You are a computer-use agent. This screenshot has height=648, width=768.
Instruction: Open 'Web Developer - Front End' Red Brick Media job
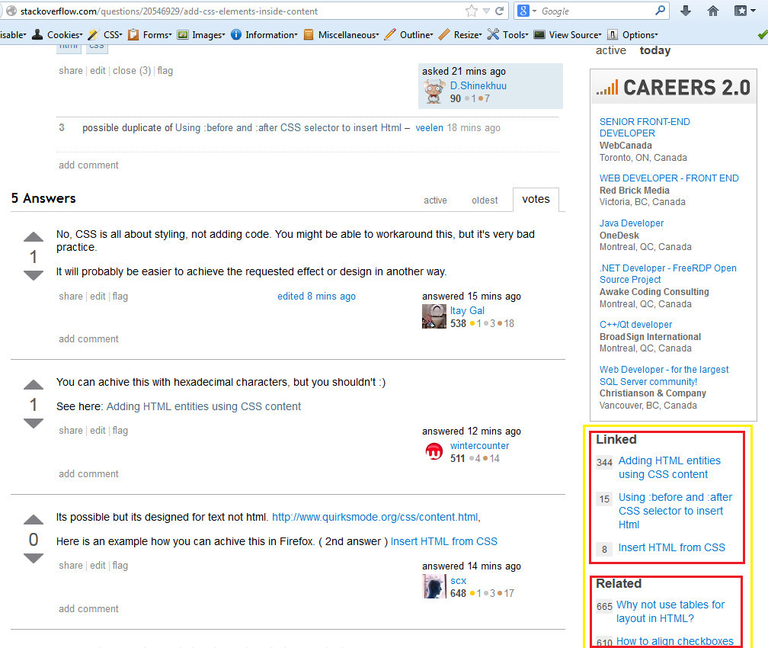coord(669,178)
